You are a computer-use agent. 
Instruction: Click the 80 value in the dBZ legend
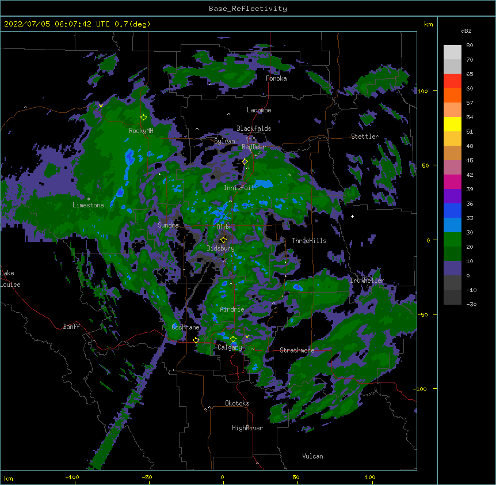click(x=470, y=46)
